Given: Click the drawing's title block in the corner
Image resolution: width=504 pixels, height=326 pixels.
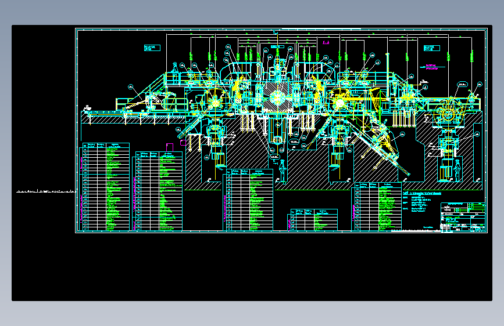Looking at the screenshot, I should tap(463, 216).
